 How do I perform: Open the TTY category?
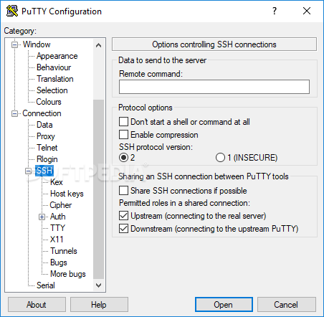point(57,228)
